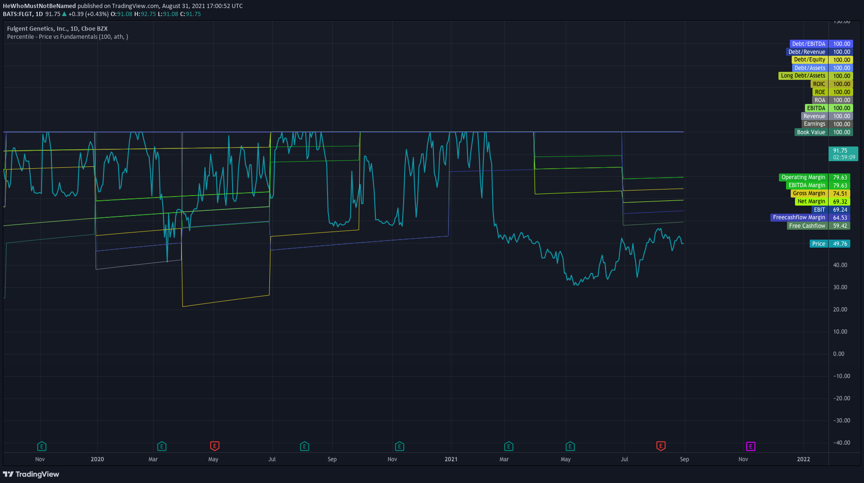This screenshot has height=483, width=864.
Task: Click the red earnings marker near May 2020
Action: tap(215, 446)
